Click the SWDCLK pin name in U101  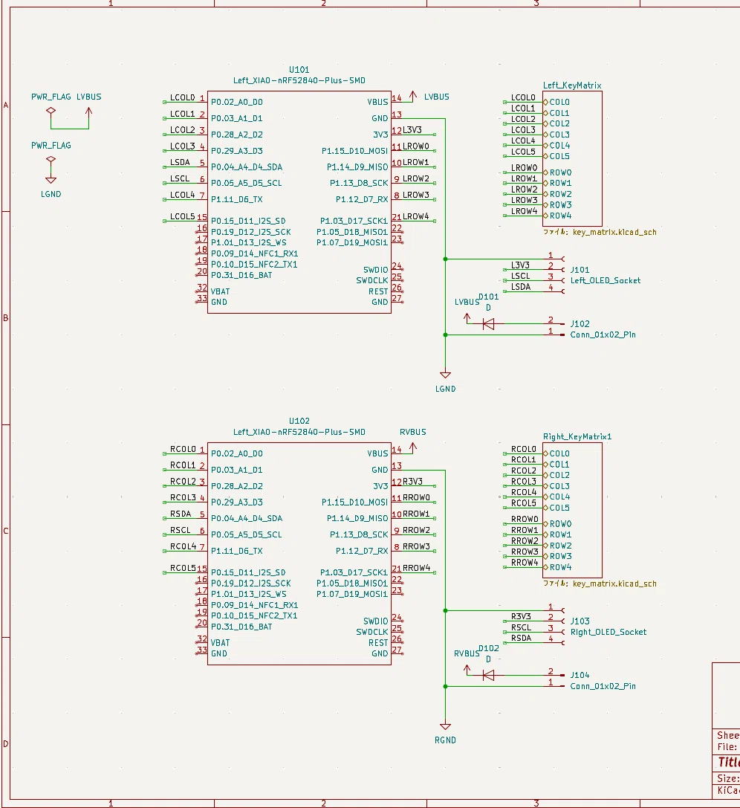click(371, 281)
